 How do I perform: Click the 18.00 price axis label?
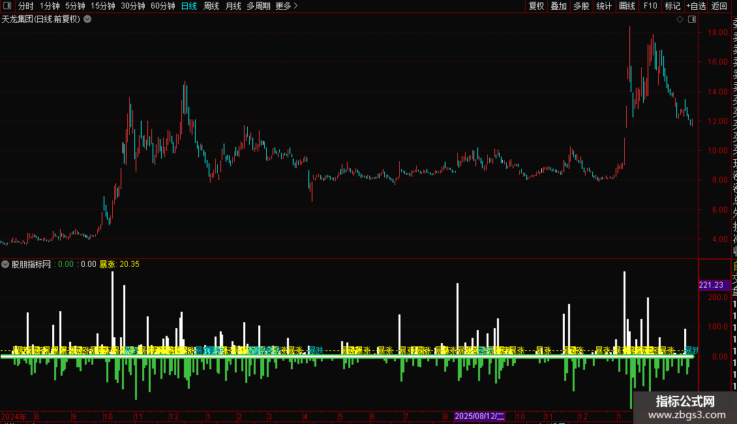pyautogui.click(x=717, y=33)
